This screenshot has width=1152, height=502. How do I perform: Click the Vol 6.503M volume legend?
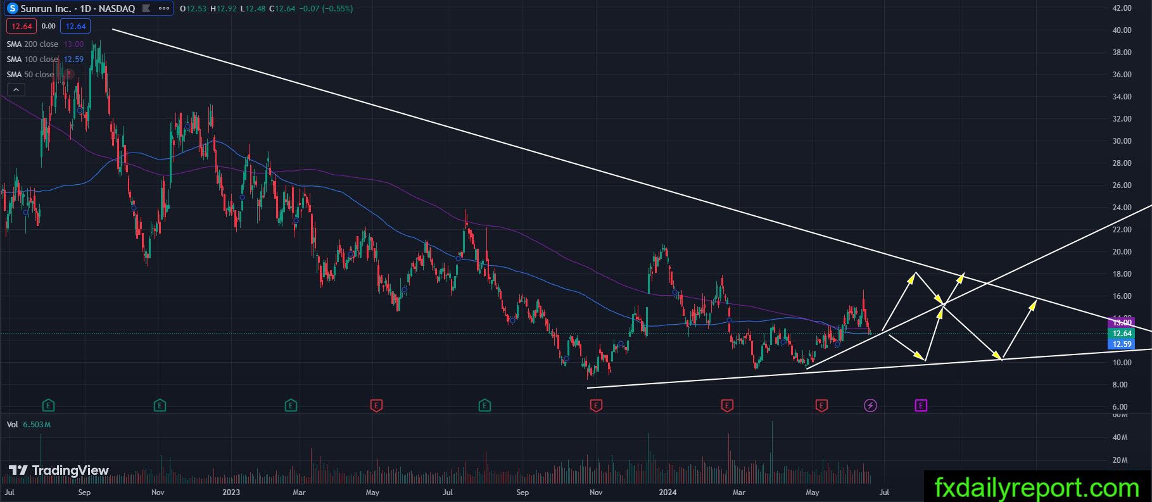[x=28, y=424]
